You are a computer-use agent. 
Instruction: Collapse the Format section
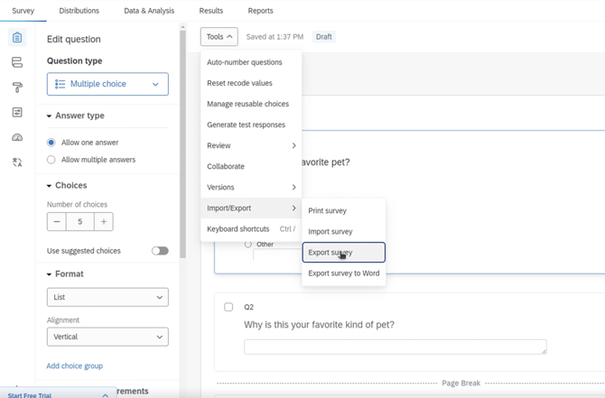[49, 274]
